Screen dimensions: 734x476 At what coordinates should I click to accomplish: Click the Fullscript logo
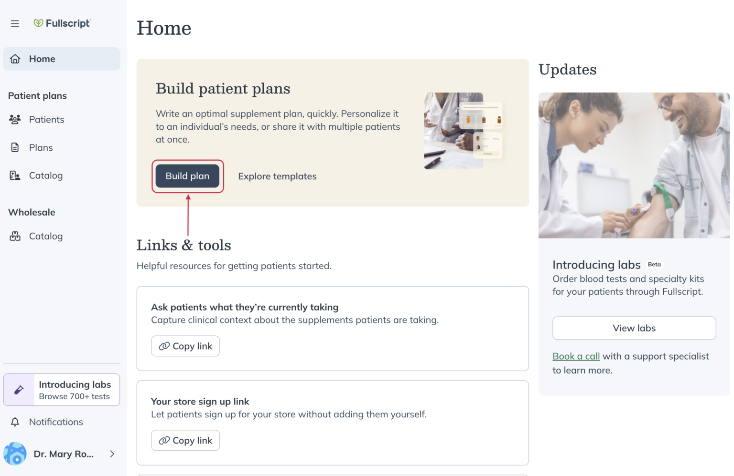(62, 23)
